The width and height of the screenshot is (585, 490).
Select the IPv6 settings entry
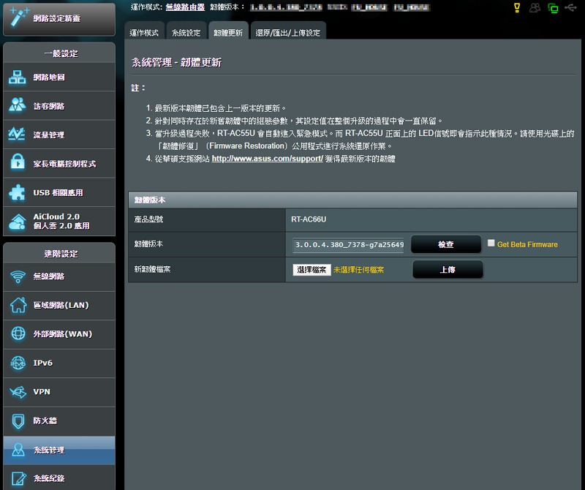pyautogui.click(x=58, y=363)
